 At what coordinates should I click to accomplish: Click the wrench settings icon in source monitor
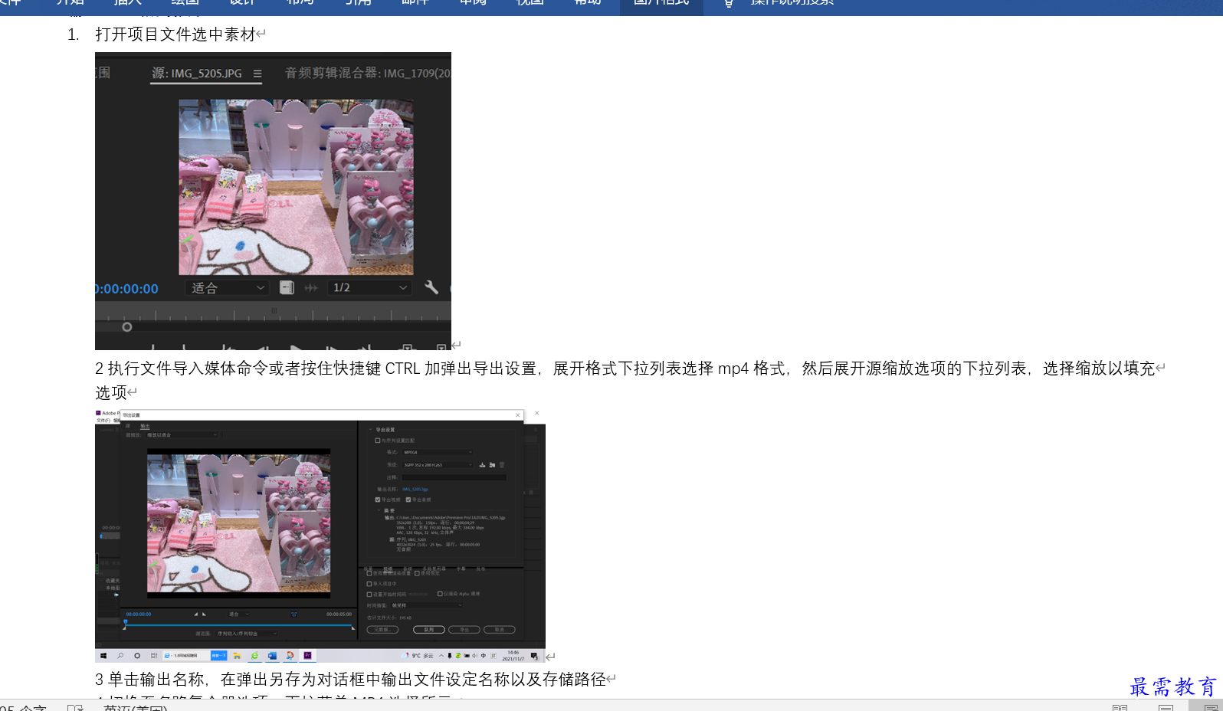[431, 287]
